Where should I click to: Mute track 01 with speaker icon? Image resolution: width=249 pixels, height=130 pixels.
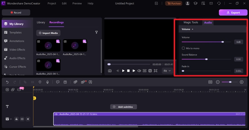[28, 119]
